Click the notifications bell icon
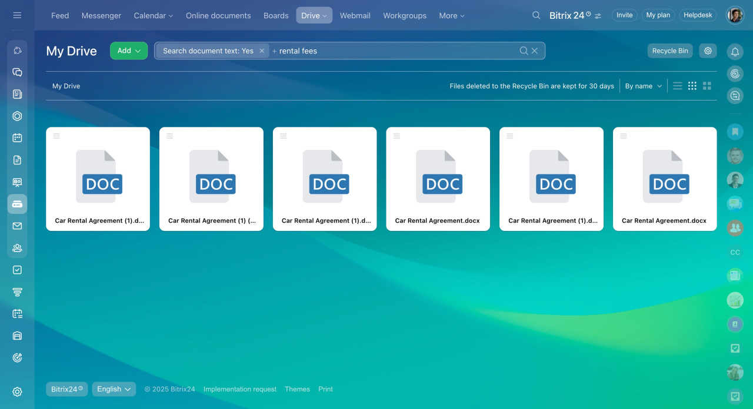The width and height of the screenshot is (753, 409). click(x=735, y=52)
